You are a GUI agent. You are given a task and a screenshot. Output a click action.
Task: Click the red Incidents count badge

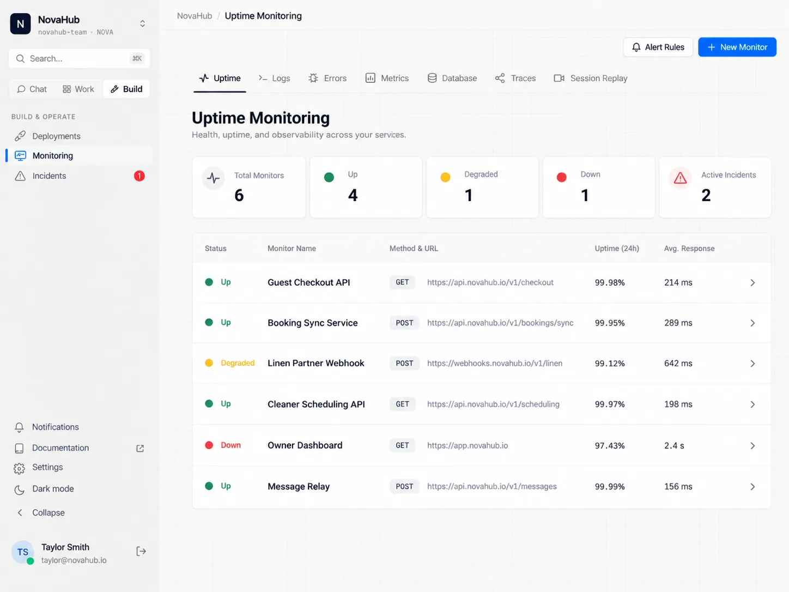tap(139, 176)
